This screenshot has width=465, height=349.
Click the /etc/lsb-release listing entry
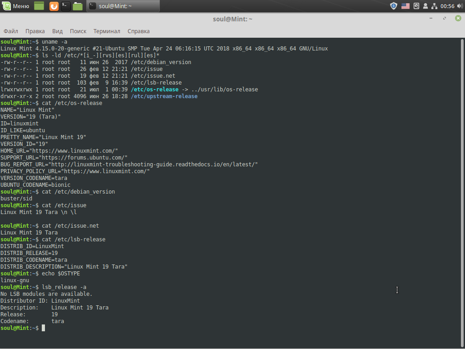click(156, 83)
